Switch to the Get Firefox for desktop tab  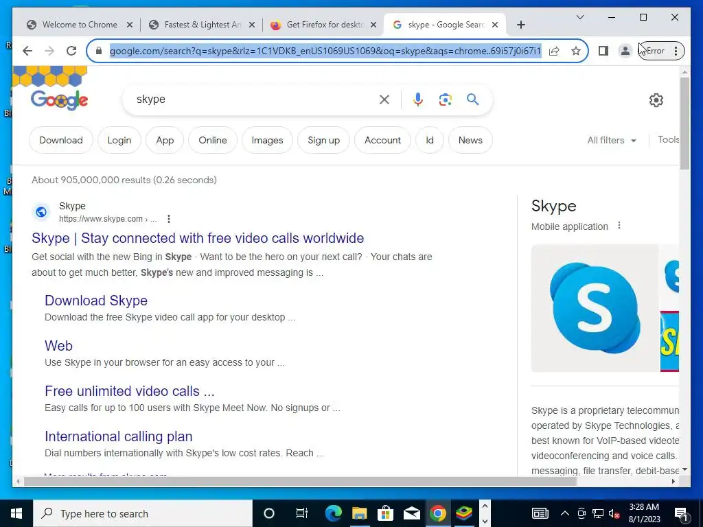click(x=325, y=25)
